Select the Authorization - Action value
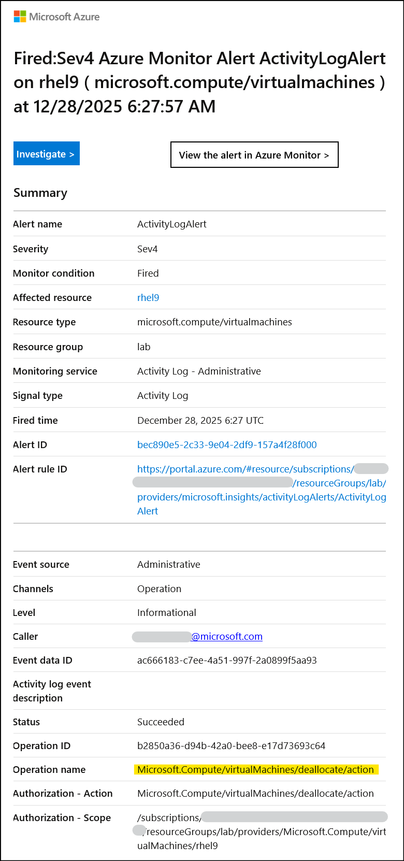Viewport: 404px width, 861px height. (x=255, y=794)
